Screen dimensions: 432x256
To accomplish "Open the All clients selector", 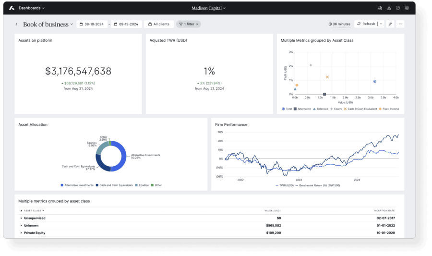I will (158, 24).
